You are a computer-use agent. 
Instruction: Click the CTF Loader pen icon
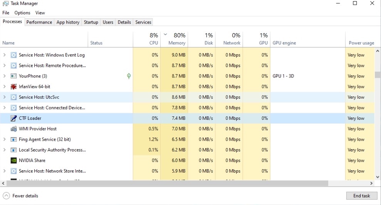point(14,118)
